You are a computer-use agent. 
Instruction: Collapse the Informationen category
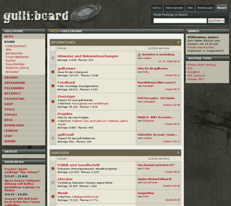tap(178, 42)
